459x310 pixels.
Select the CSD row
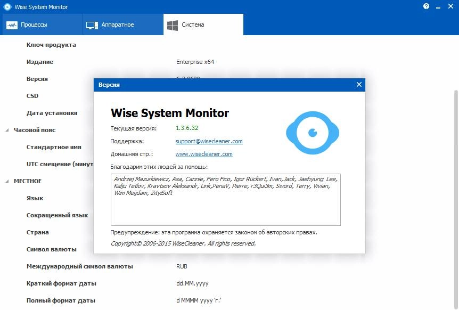[32, 96]
